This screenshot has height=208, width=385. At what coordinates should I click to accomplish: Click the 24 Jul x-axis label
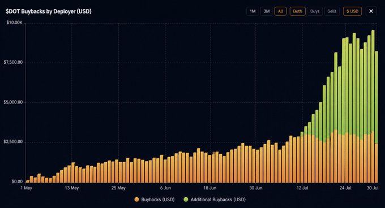pyautogui.click(x=345, y=188)
